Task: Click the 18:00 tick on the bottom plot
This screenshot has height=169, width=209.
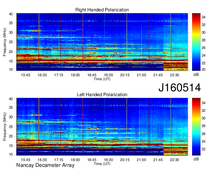Action: (x=75, y=160)
